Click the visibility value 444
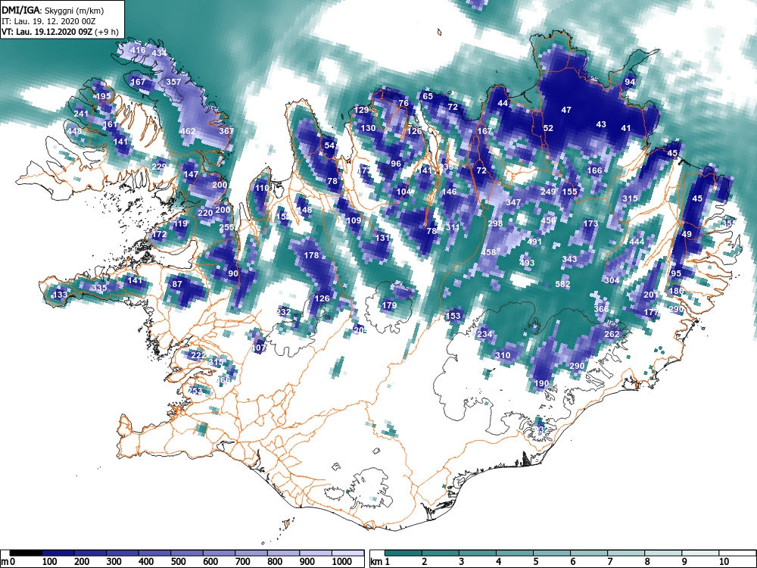 point(637,242)
